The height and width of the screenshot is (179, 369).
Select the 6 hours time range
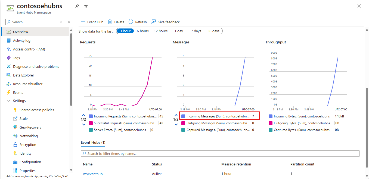click(x=142, y=31)
